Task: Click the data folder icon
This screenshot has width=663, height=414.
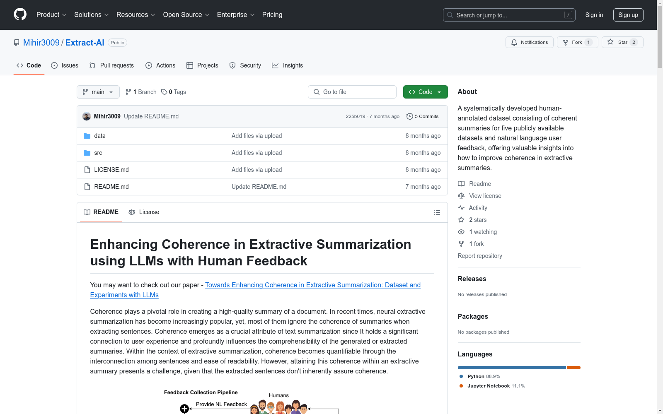Action: click(x=87, y=136)
